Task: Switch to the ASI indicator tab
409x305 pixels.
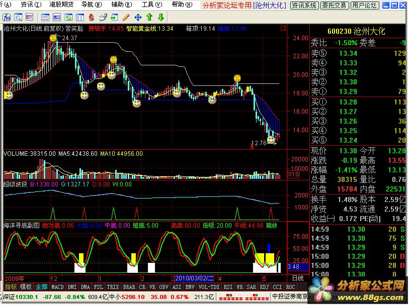Action: [177, 287]
